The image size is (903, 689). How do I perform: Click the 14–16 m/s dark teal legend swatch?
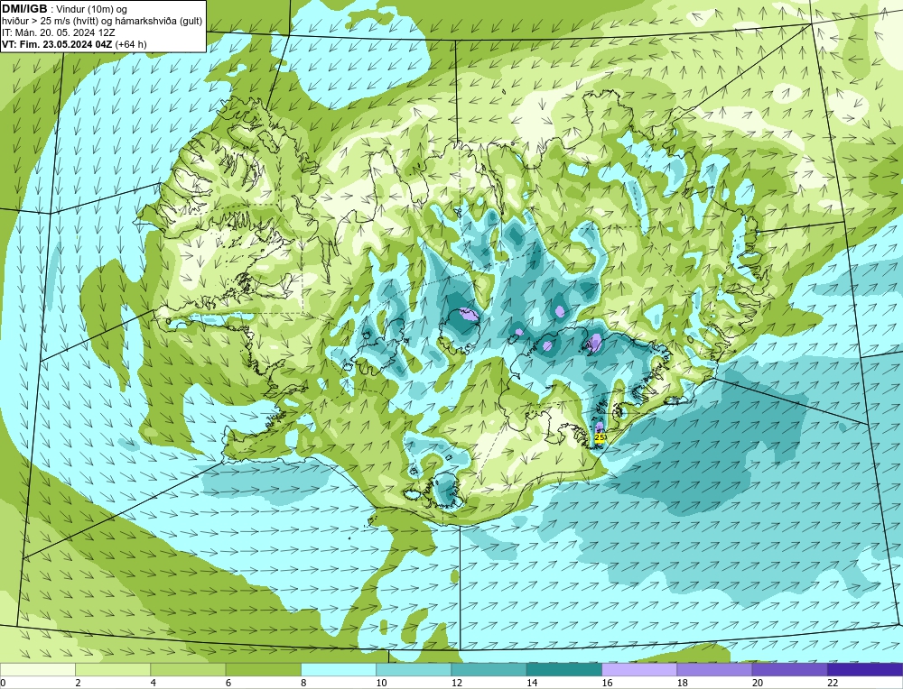(563, 669)
